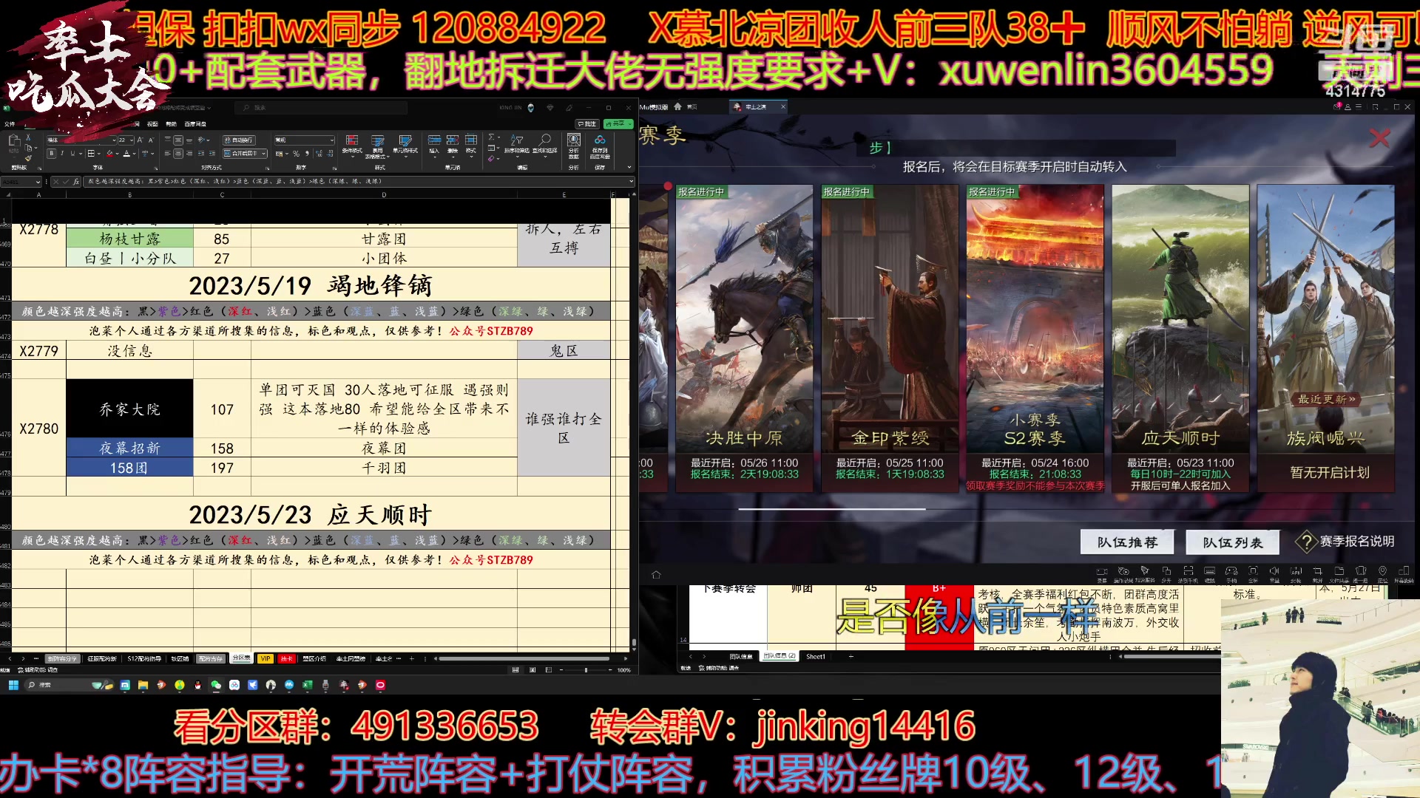This screenshot has height=798, width=1420.
Task: Open WeChat from the taskbar
Action: coord(216,685)
